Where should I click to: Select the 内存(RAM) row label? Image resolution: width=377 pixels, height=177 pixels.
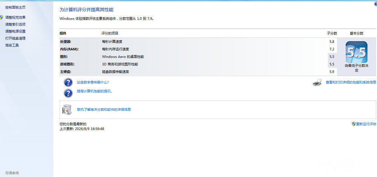point(69,49)
